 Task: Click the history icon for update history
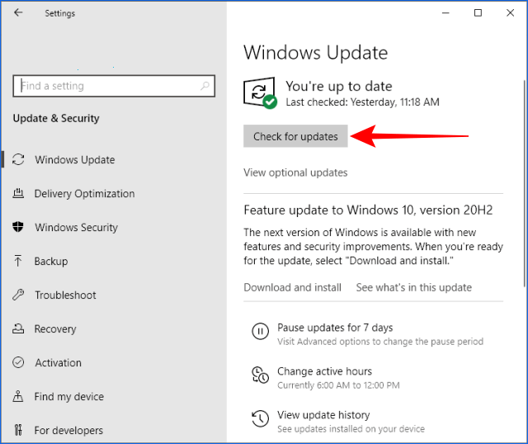(261, 418)
